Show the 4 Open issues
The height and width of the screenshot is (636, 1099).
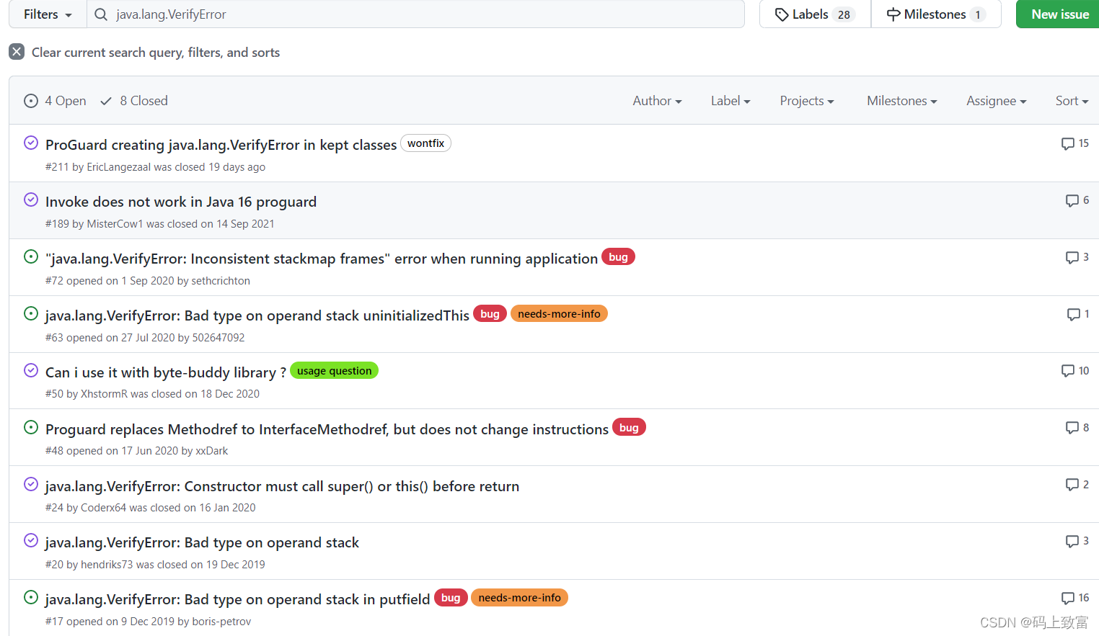click(55, 101)
